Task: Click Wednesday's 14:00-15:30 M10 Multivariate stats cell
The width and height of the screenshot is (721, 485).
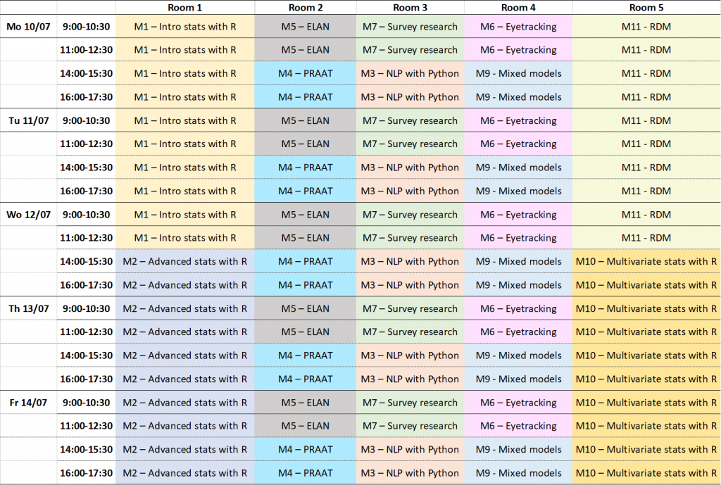Action: 646,261
